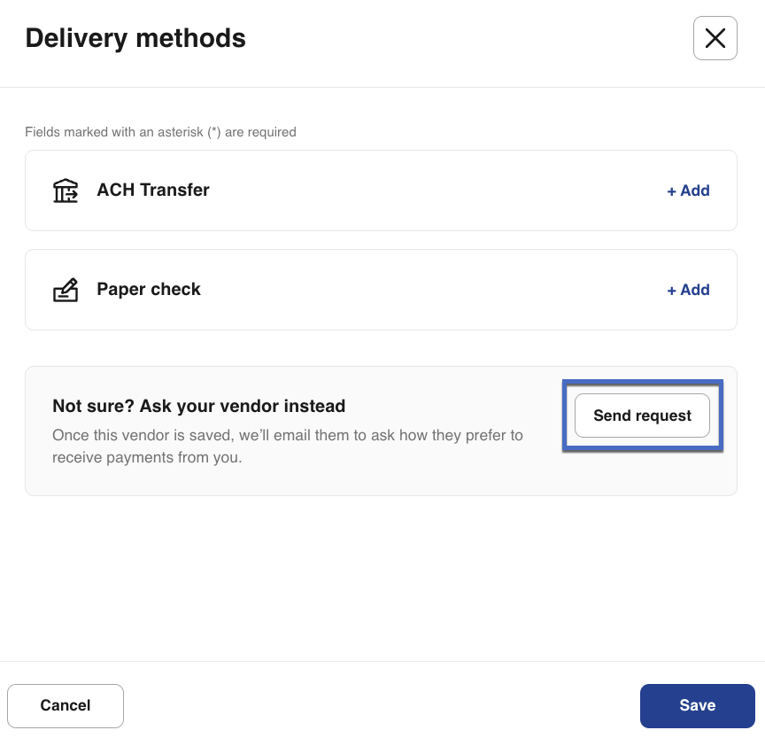Click the plus sign beside Paper check Add
The height and width of the screenshot is (738, 765).
[x=672, y=291]
